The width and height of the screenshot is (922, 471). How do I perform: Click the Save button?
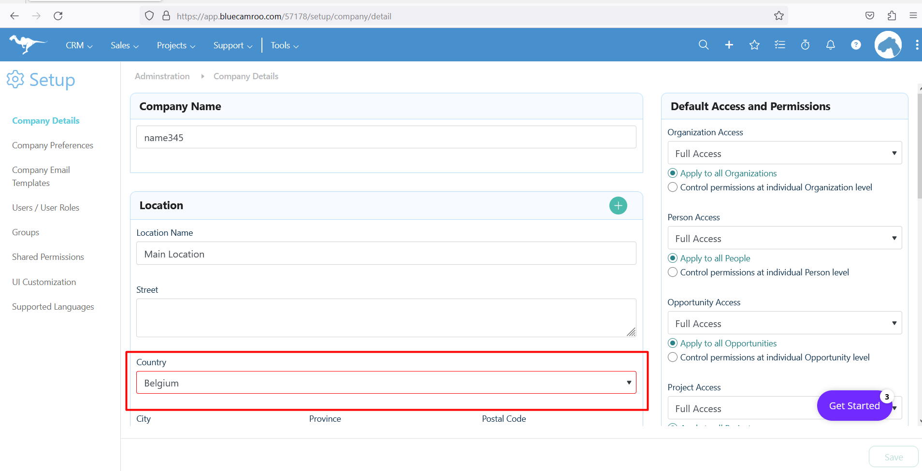893,457
